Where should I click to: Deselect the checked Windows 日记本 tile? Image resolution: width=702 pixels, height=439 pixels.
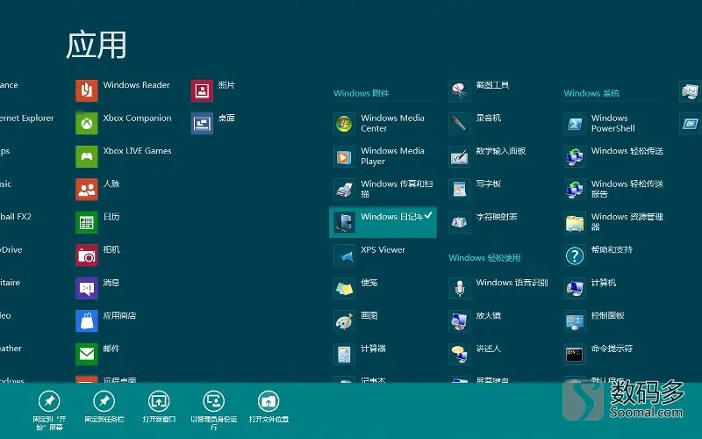click(x=383, y=222)
